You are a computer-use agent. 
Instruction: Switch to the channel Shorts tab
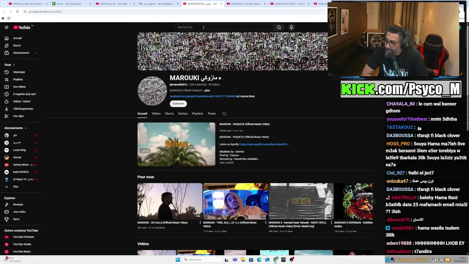click(169, 114)
